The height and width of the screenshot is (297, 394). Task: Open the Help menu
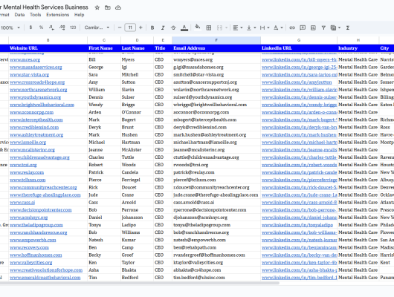[x=79, y=15]
